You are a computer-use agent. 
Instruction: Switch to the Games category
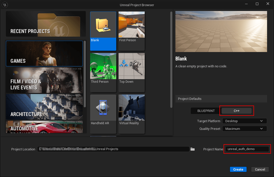point(44,53)
